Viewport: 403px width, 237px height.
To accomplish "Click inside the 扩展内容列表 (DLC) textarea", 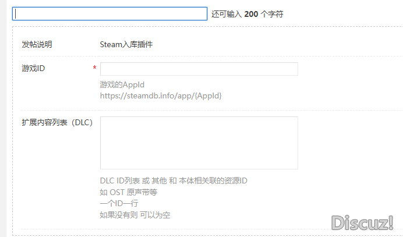I will (x=199, y=143).
